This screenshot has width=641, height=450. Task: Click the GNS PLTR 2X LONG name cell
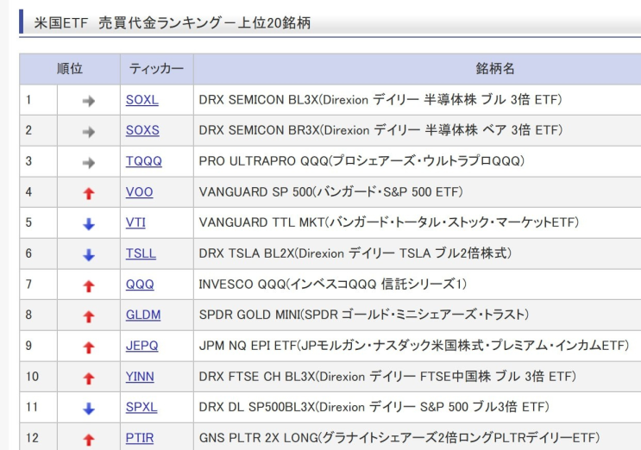[418, 437]
